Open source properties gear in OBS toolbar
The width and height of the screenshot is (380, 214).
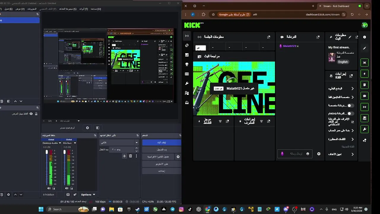click(87, 128)
